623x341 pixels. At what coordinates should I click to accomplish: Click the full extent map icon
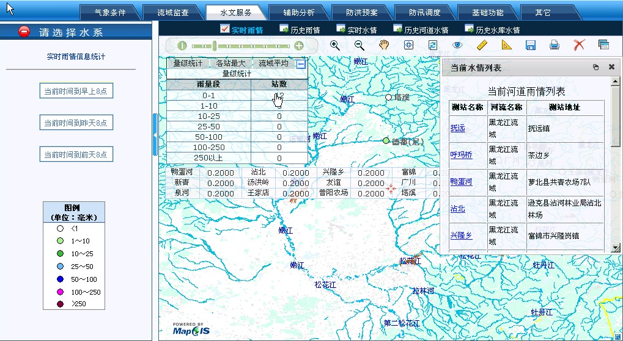pyautogui.click(x=409, y=45)
